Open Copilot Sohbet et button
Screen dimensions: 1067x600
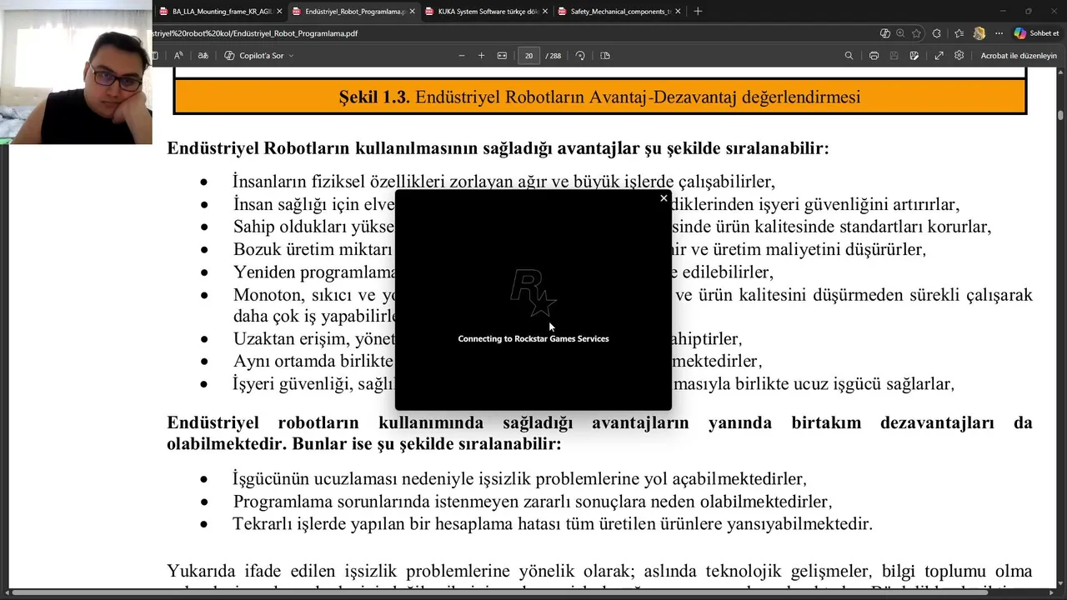(x=1036, y=33)
